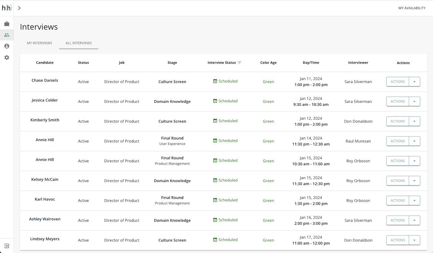The image size is (433, 253).
Task: Click the Actions button for Jessica Colder
Action: click(x=398, y=101)
